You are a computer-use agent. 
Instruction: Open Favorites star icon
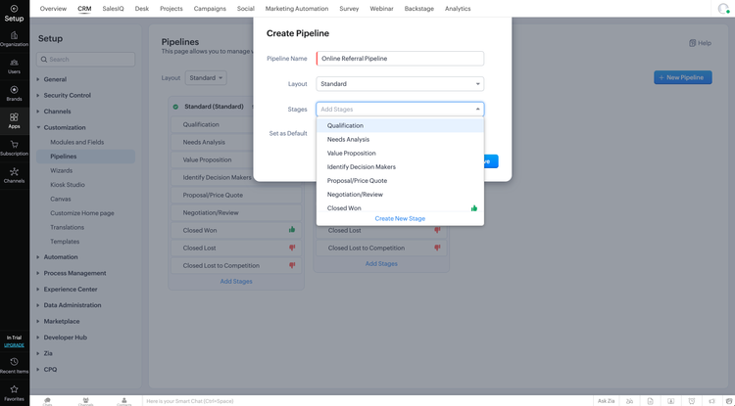tap(14, 389)
